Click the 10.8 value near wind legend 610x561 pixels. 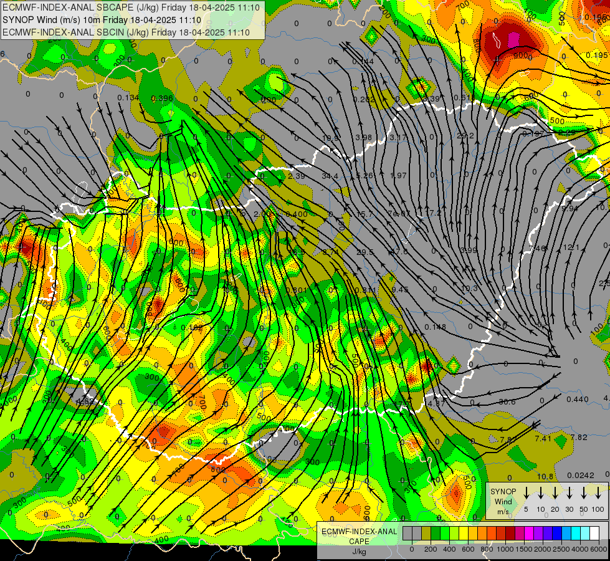(545, 476)
